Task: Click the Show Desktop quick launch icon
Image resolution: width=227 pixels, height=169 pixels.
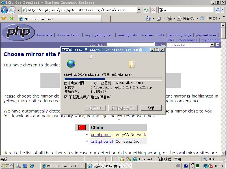Action: [25, 166]
